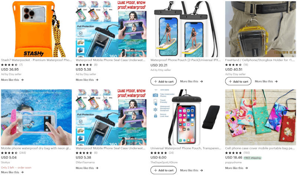
Task: Open the Stash7 Waterpocket orange pouch image
Action: [x=36, y=29]
